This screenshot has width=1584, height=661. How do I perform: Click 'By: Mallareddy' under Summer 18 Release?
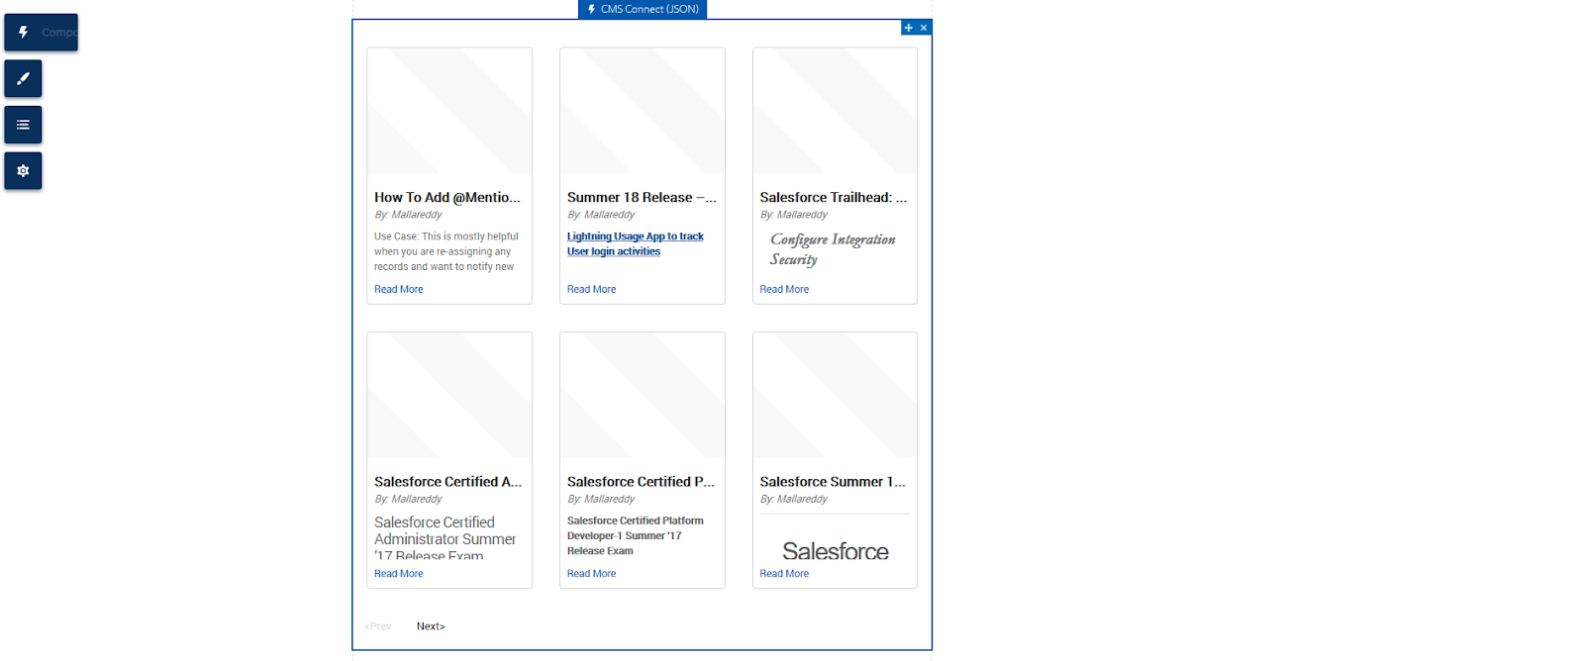(x=601, y=215)
